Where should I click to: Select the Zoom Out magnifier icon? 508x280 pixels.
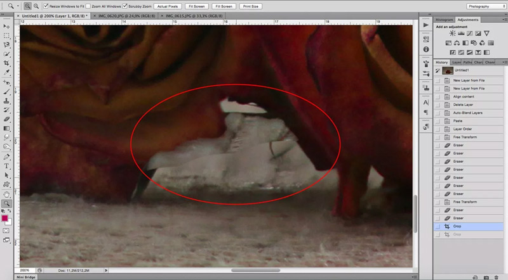(x=37, y=6)
